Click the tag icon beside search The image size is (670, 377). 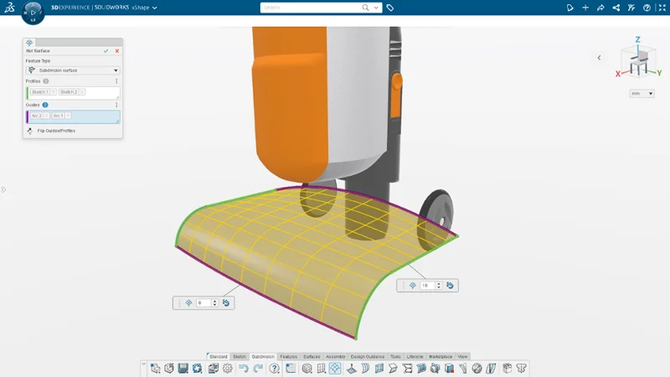pyautogui.click(x=390, y=8)
